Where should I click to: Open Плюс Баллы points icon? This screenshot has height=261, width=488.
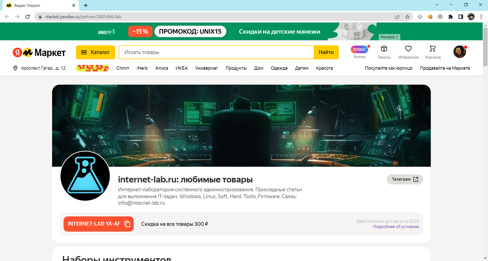(359, 52)
